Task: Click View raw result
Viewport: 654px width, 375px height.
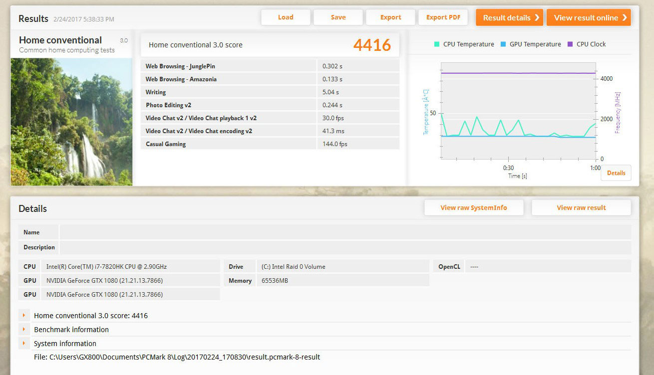Action: tap(581, 208)
